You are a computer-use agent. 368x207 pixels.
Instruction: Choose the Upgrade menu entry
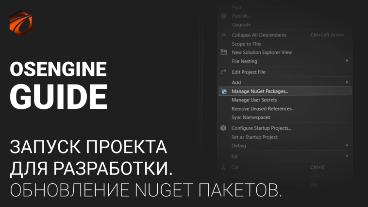pyautogui.click(x=241, y=25)
